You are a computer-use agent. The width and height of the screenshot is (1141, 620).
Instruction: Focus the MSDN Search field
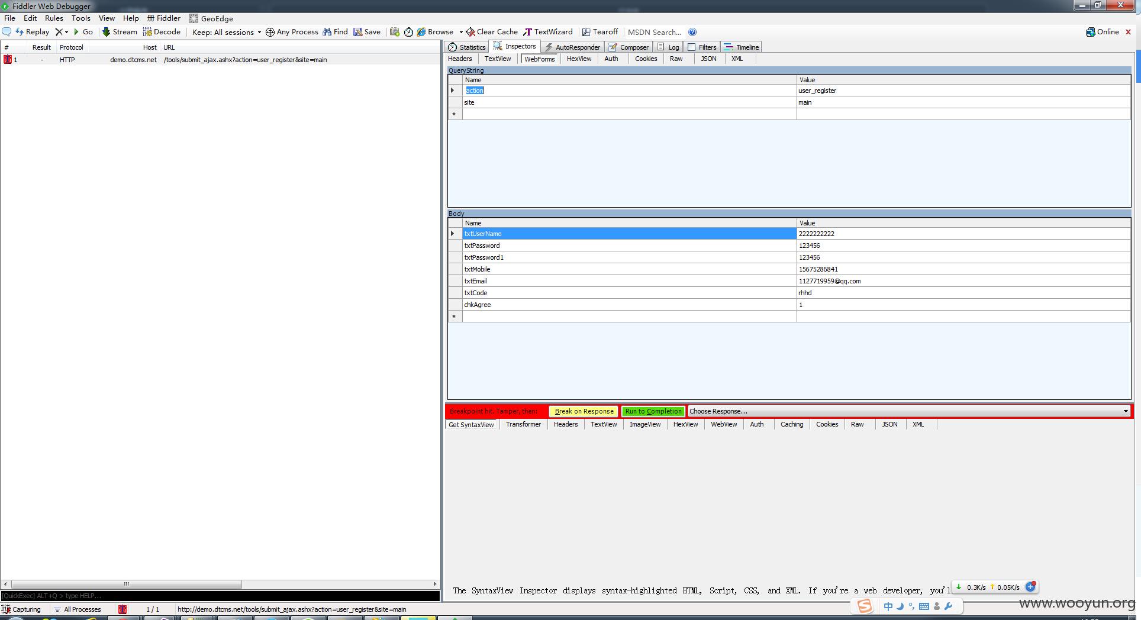[x=655, y=33]
